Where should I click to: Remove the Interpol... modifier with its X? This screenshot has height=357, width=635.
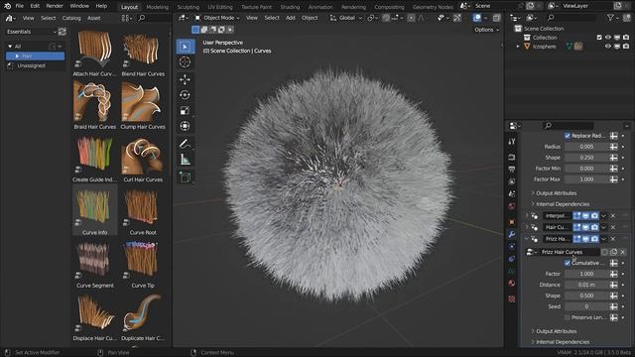point(613,216)
